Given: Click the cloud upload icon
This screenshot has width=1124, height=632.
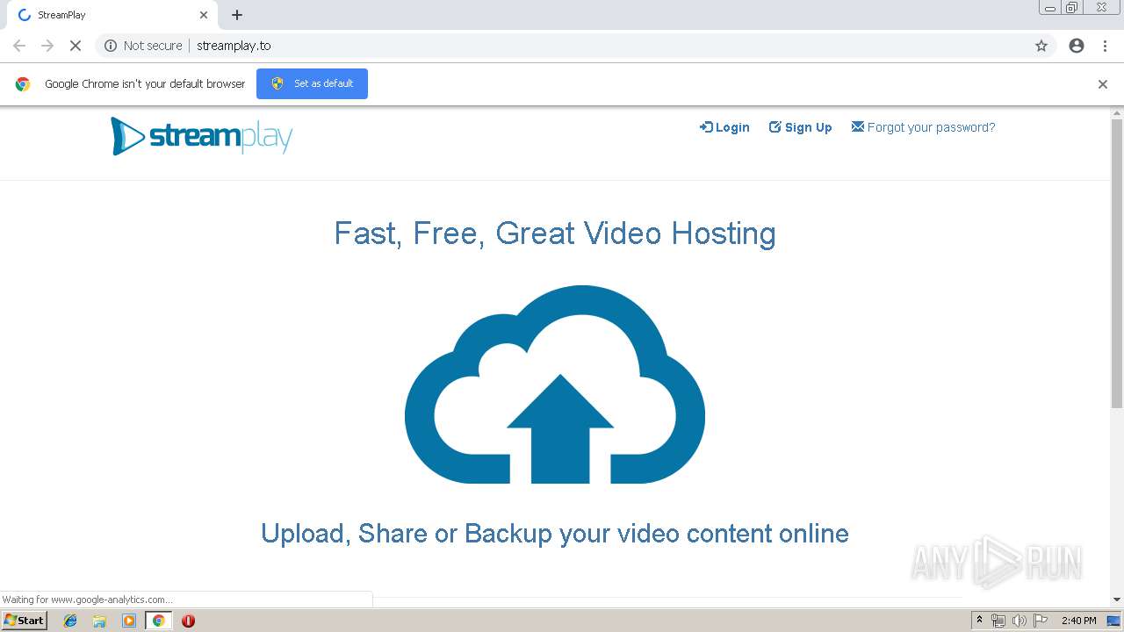Looking at the screenshot, I should [555, 384].
